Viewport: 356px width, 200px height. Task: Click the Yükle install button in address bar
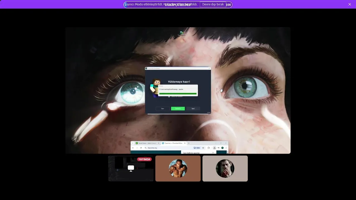click(x=197, y=148)
